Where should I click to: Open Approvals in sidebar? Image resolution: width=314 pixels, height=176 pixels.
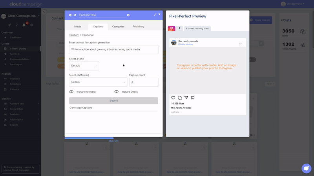15,54
